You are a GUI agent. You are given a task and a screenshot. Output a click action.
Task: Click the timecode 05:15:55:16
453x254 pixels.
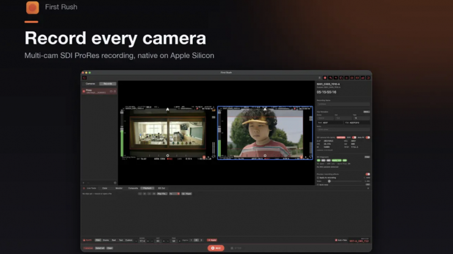pos(326,92)
